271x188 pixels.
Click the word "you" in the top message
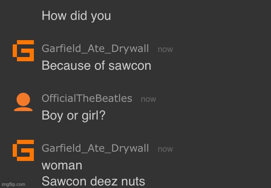point(101,16)
